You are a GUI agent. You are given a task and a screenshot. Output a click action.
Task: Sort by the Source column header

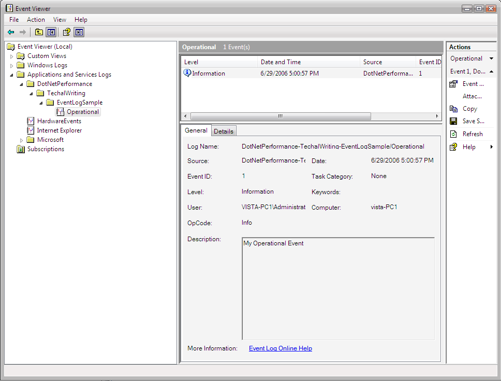click(x=388, y=62)
